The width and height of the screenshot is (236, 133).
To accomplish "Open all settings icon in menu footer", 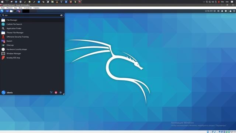I will 51,92.
